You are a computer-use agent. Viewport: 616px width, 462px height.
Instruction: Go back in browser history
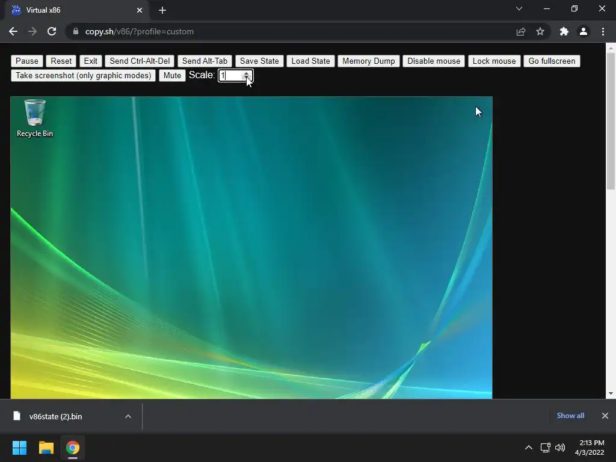click(13, 31)
